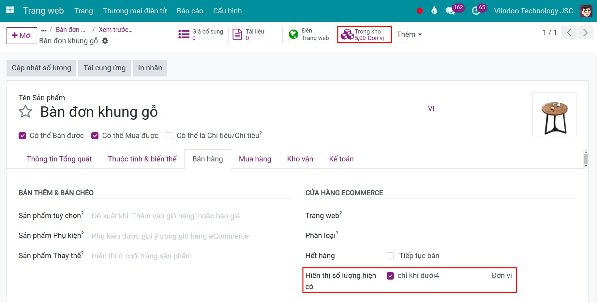Click the product table image thumbnail
This screenshot has height=303, width=597.
coord(554,114)
